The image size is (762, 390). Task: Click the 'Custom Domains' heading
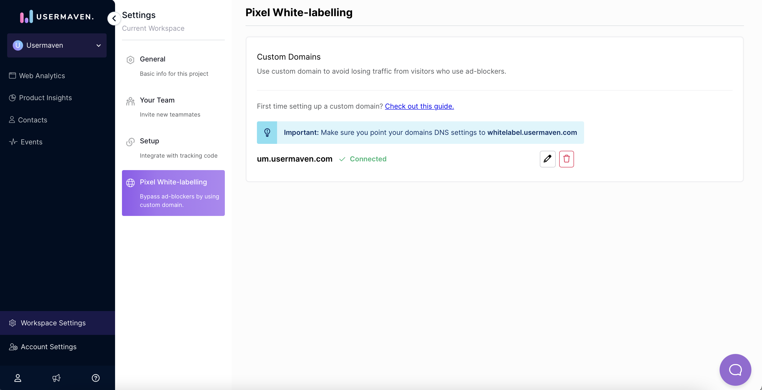289,57
